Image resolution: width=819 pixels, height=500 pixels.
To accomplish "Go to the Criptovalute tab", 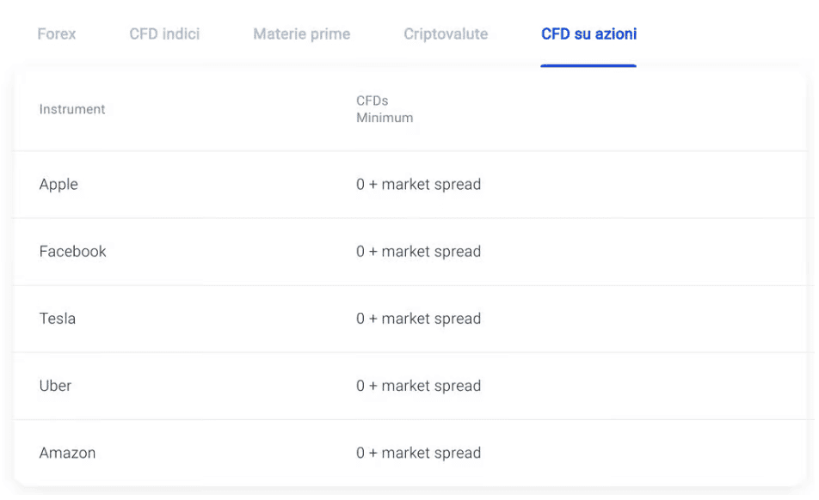I will pyautogui.click(x=446, y=34).
